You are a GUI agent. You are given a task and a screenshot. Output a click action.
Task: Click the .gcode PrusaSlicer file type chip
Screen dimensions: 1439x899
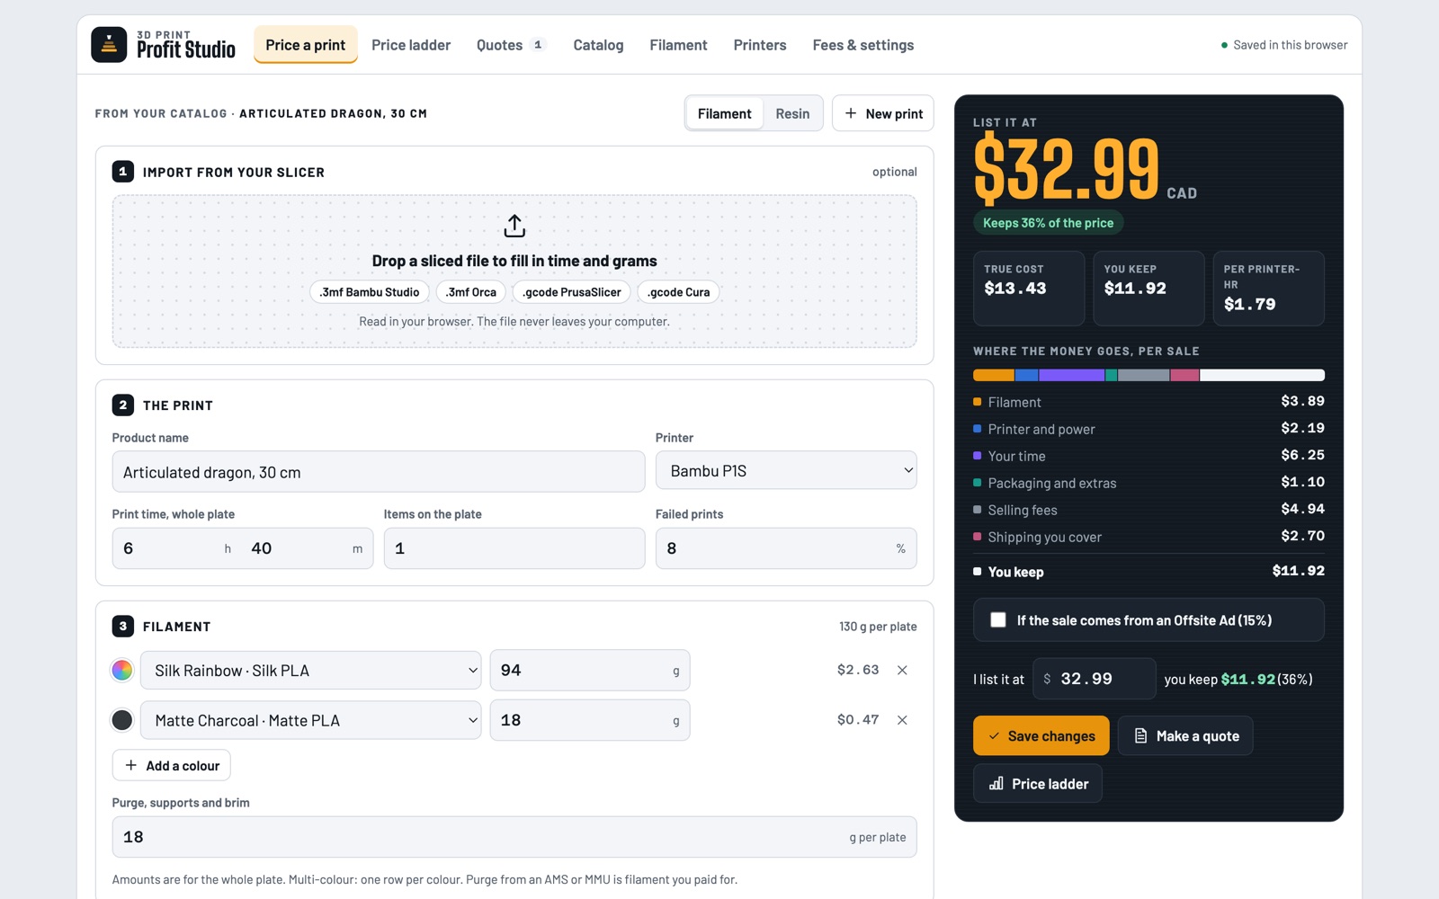tap(571, 292)
